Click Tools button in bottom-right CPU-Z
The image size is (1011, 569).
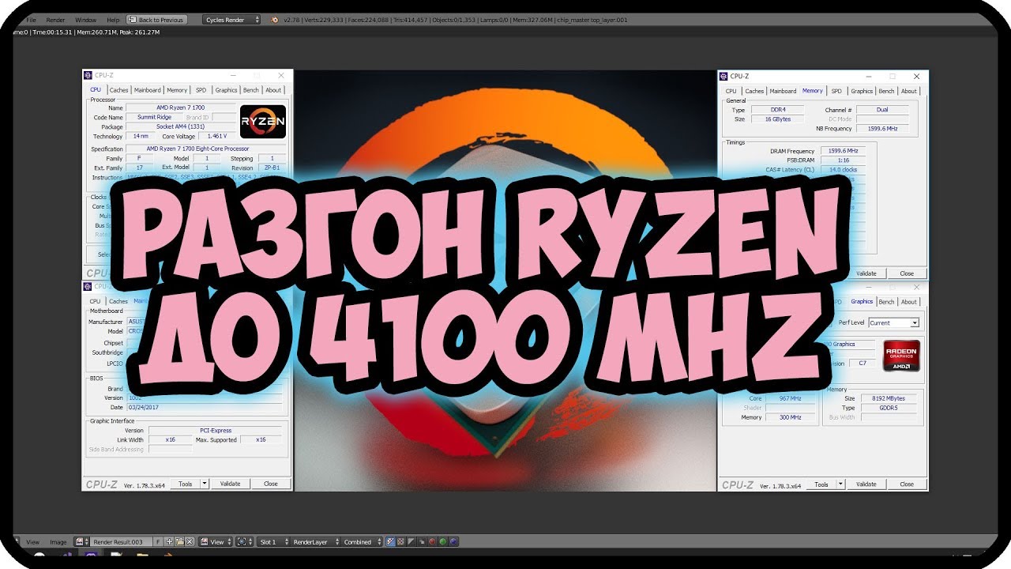pos(821,484)
